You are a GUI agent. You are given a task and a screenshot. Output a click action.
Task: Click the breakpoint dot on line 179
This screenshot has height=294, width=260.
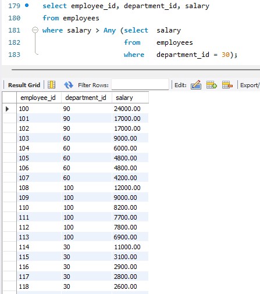tap(27, 5)
